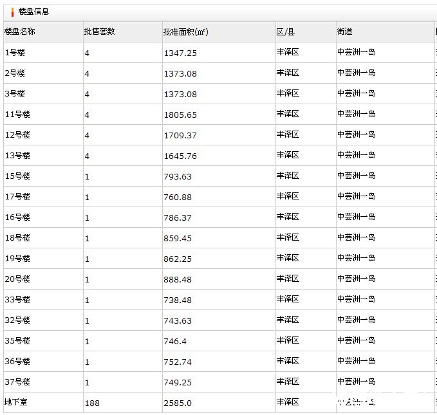Click 丰泽区 in the 地下室 row
437x415 pixels.
[x=288, y=402]
